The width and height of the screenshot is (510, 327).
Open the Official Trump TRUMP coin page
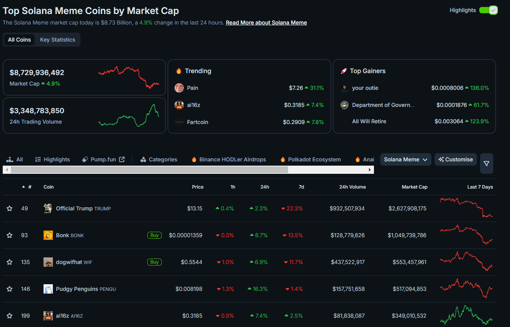point(83,208)
